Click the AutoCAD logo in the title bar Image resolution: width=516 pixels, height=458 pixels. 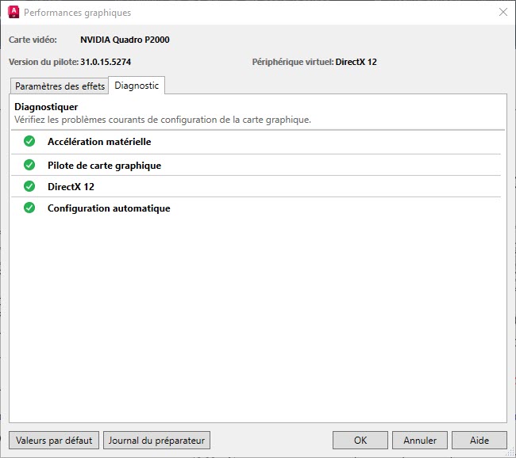point(13,13)
